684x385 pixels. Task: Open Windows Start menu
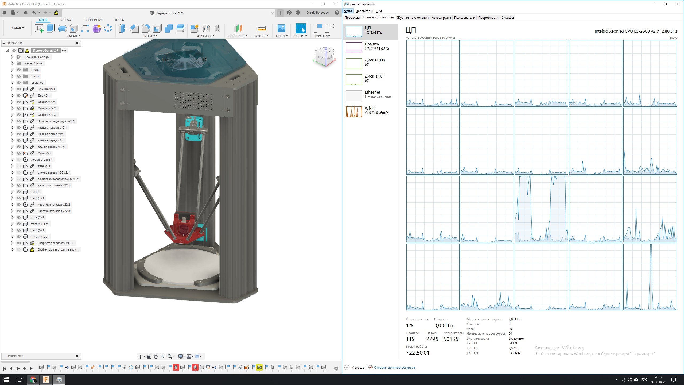click(x=6, y=380)
